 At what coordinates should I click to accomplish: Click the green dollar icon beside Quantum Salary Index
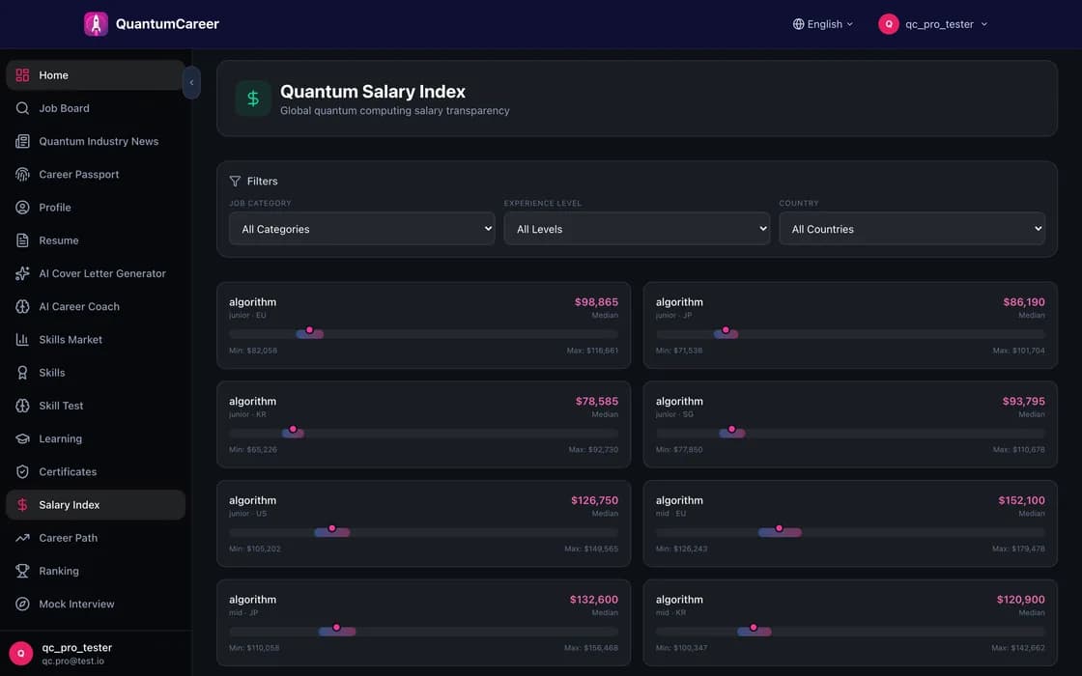pyautogui.click(x=253, y=99)
